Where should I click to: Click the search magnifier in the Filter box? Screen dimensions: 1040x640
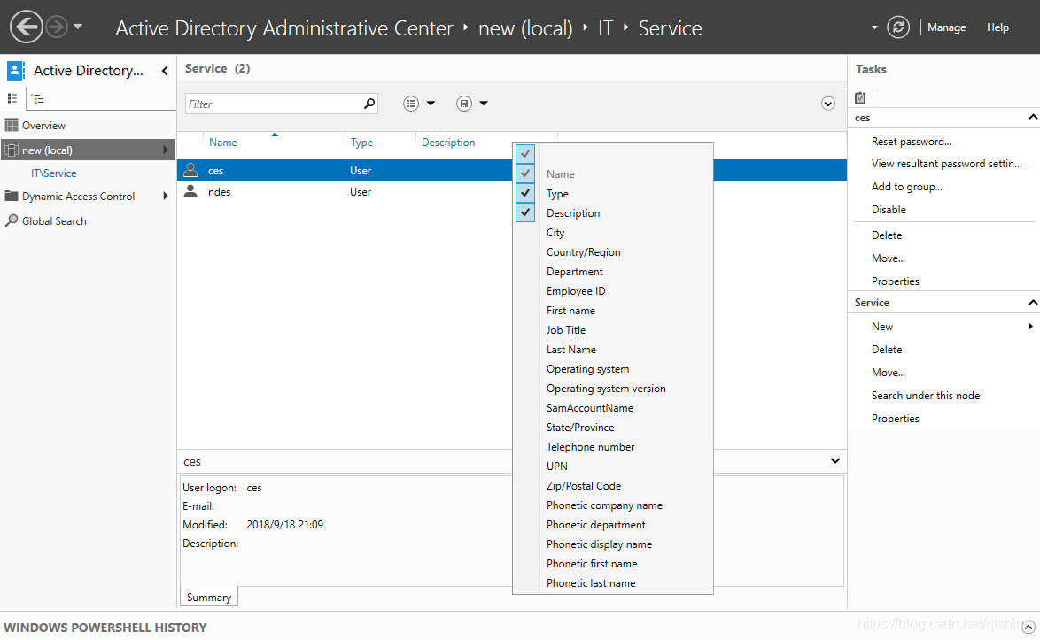tap(369, 104)
